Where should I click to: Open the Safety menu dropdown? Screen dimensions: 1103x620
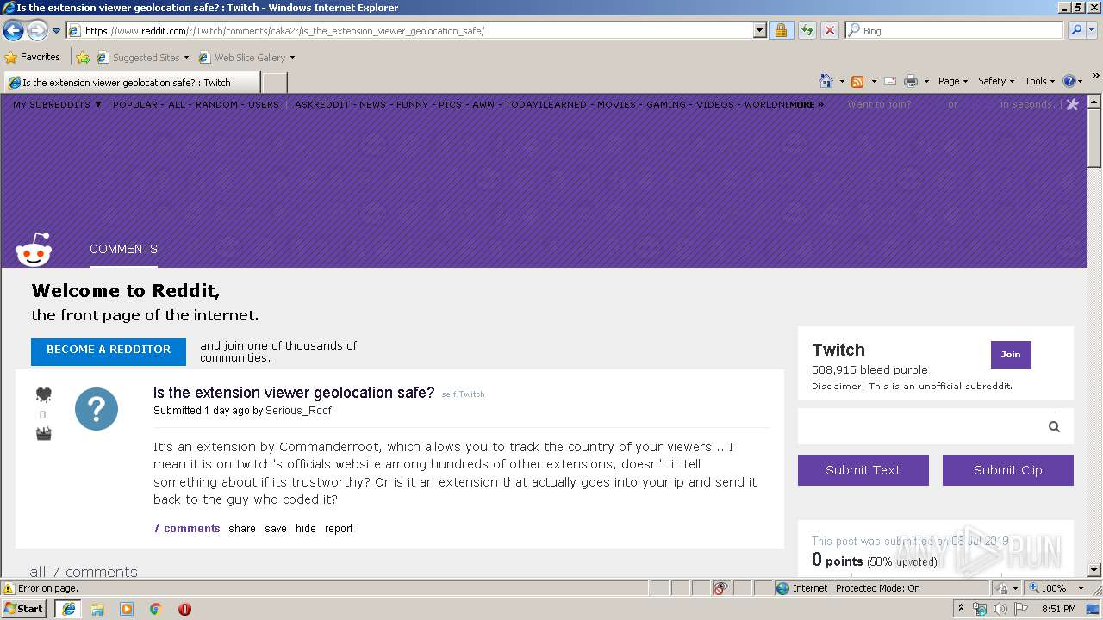click(996, 81)
